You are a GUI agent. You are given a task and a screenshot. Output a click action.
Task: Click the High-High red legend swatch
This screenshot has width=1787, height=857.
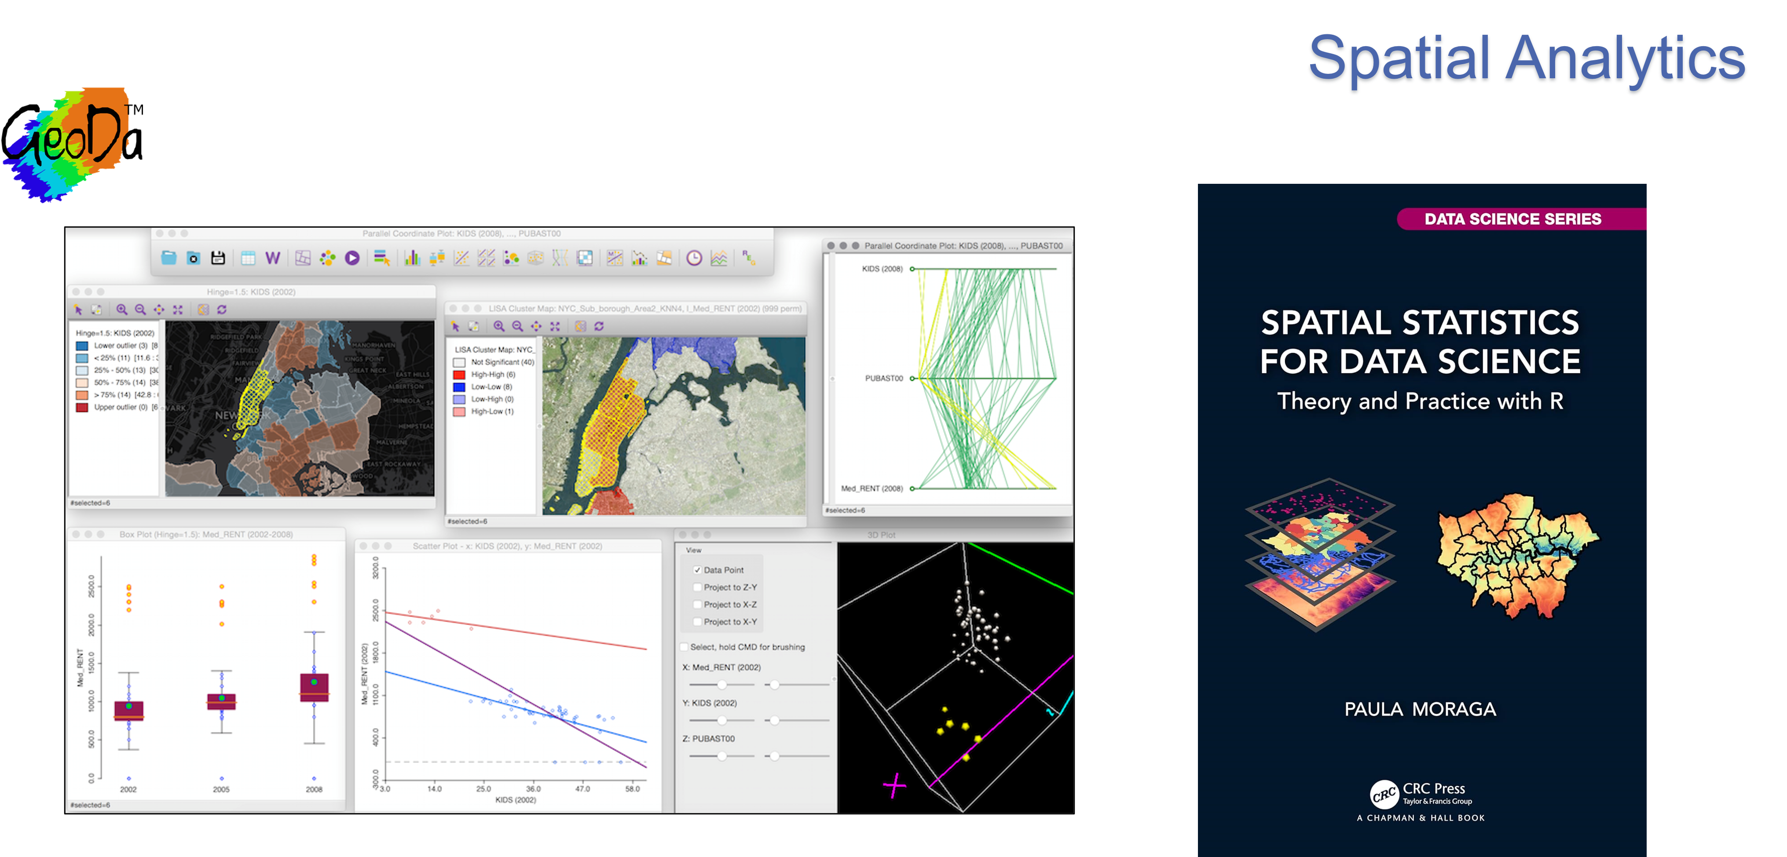coord(459,375)
